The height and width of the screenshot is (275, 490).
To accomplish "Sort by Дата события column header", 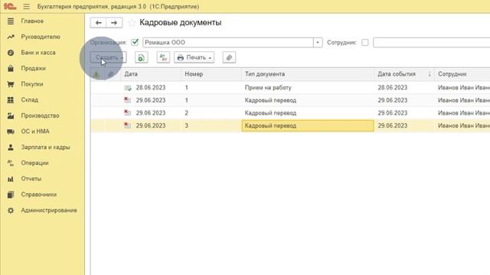I will (x=404, y=74).
